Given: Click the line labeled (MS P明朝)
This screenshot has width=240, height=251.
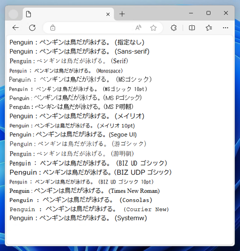Looking at the screenshot, I should point(71,107).
